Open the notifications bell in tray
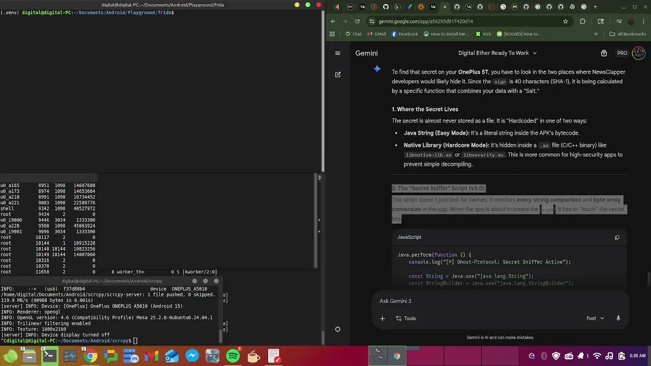 pyautogui.click(x=580, y=356)
